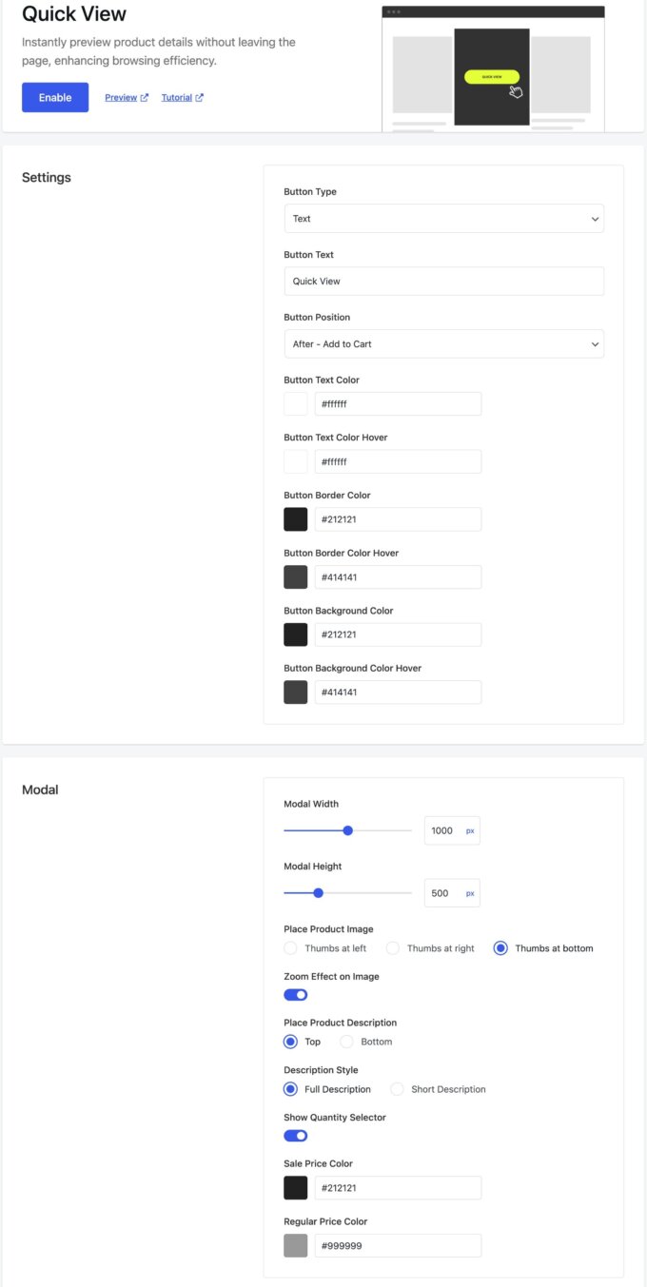
Task: Click the Modal Width value field
Action: 451,830
